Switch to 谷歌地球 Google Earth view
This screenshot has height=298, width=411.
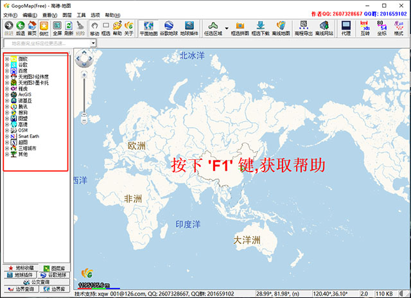tap(169, 26)
